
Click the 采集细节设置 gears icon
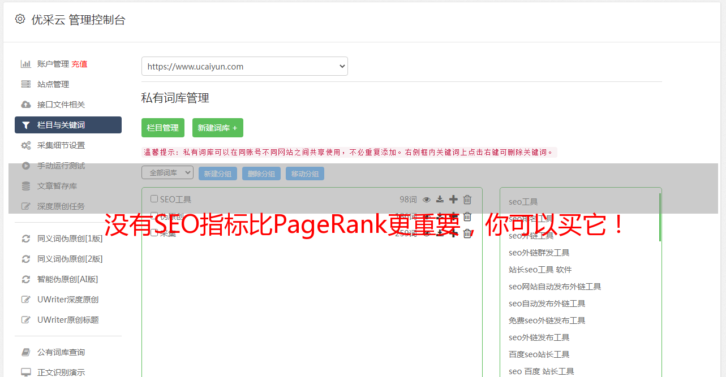(x=26, y=145)
